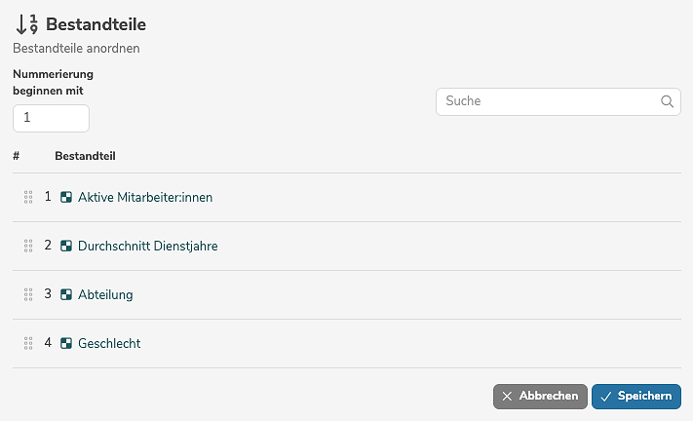This screenshot has height=421, width=693.
Task: Click the # column header
Action: click(17, 156)
